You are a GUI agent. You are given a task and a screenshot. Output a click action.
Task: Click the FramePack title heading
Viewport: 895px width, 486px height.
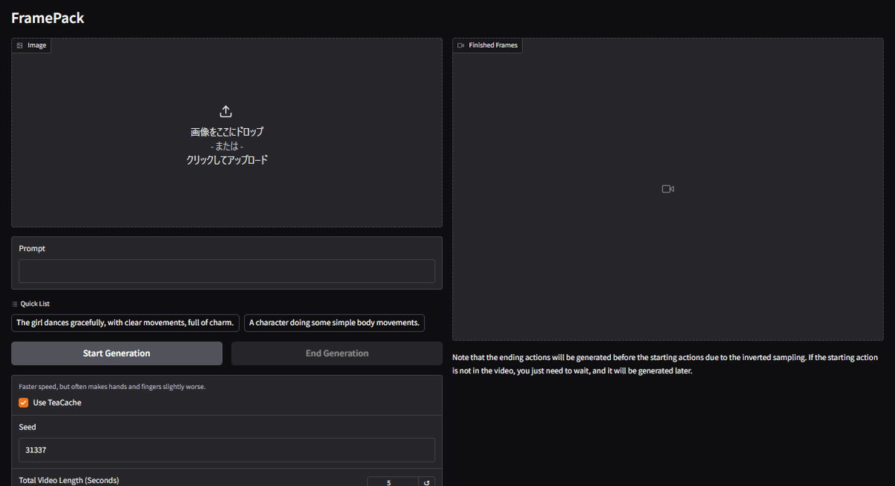tap(48, 18)
